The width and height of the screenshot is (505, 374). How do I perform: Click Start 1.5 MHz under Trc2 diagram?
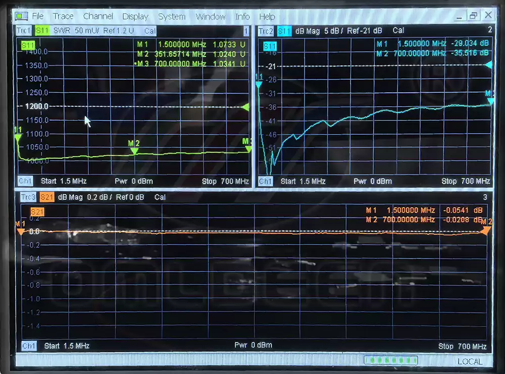303,181
